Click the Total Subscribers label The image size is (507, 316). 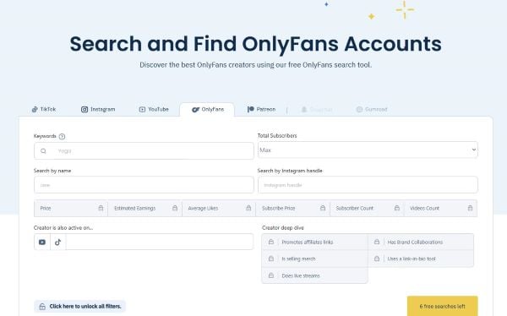[x=277, y=135]
